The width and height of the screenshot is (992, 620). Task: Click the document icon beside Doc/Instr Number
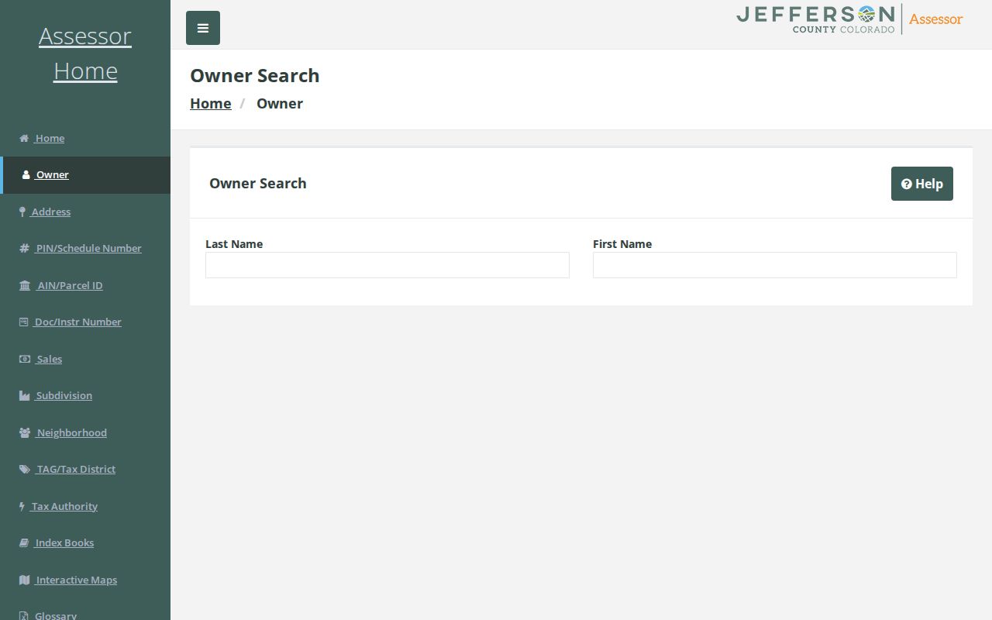(x=24, y=322)
